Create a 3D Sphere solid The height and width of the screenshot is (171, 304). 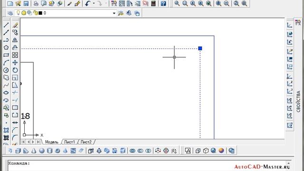(42, 151)
